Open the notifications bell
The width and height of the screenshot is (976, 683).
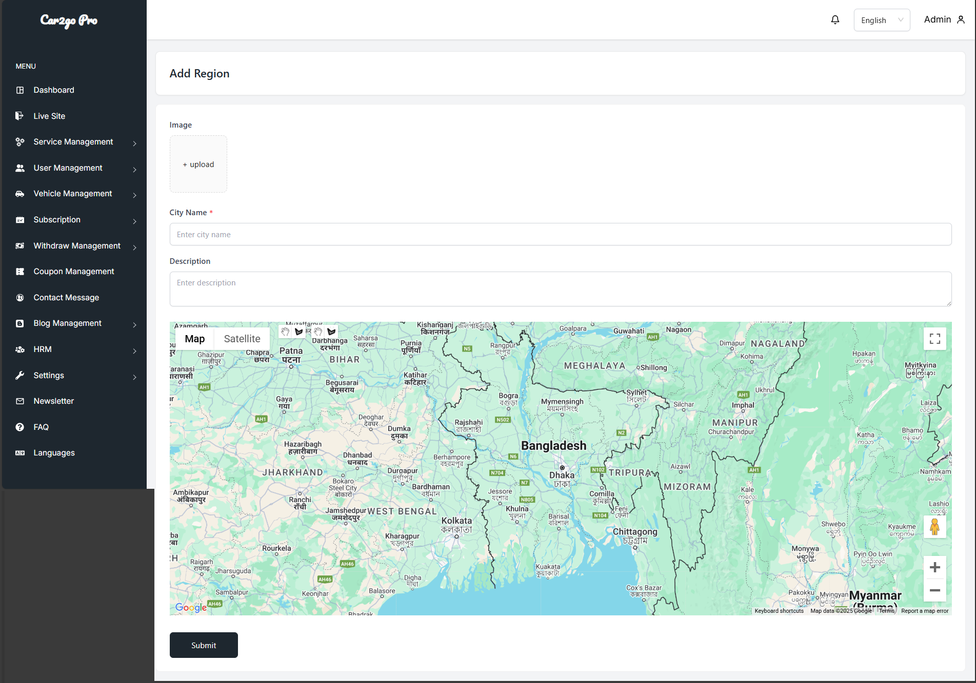pos(835,19)
